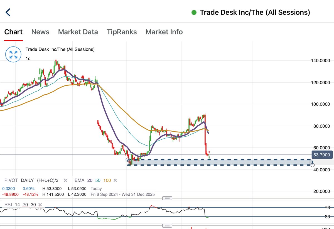The width and height of the screenshot is (334, 229).
Task: Click the chart title Trade Desk Inc/The
Action: (60, 49)
